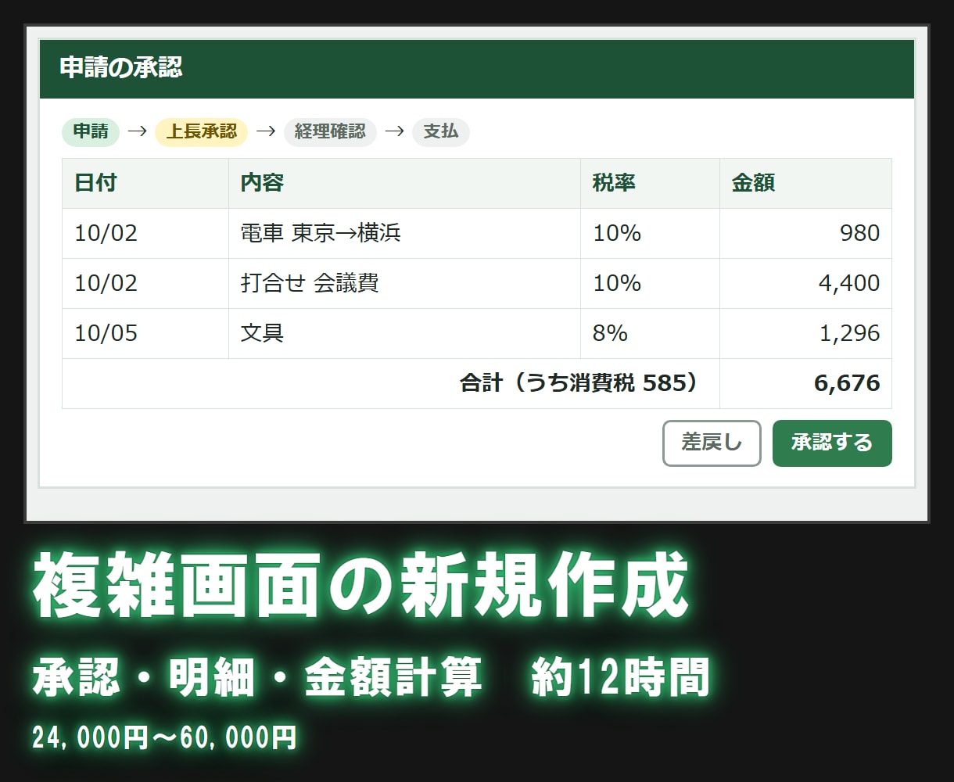Click the 電車 東京→横浜 cell
The height and width of the screenshot is (782, 954).
click(404, 233)
